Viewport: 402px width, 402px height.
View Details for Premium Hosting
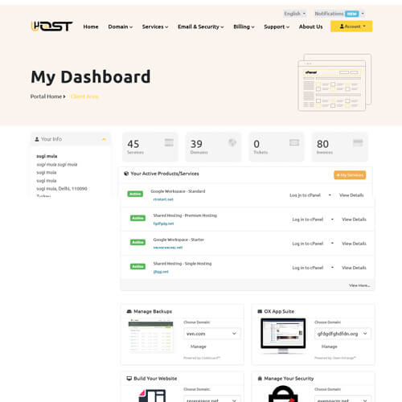354,219
